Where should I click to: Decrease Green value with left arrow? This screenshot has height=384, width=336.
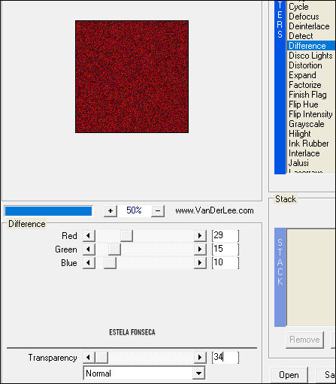[x=89, y=249]
